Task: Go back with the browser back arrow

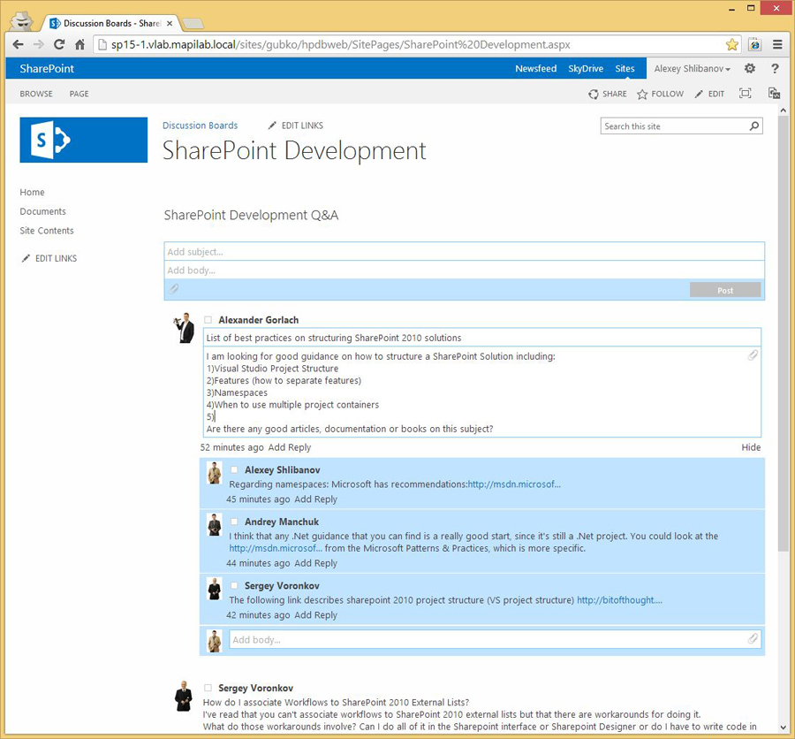Action: (19, 45)
